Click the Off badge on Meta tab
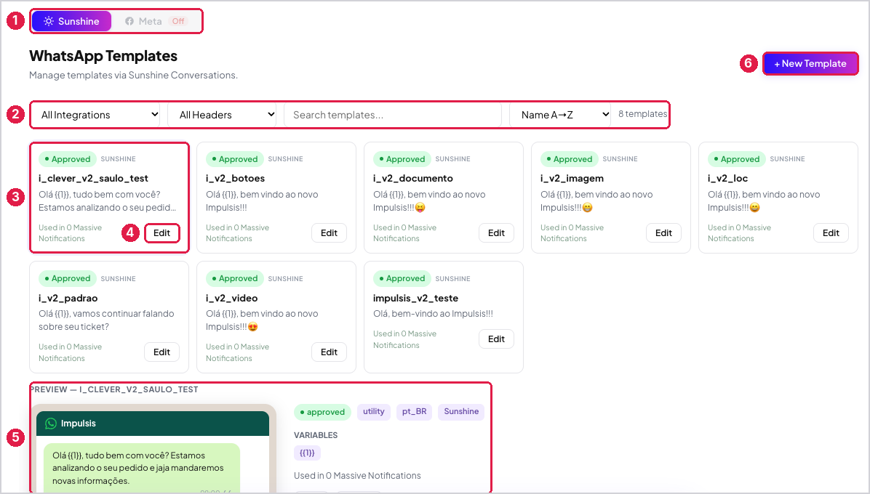870x494 pixels. (178, 21)
